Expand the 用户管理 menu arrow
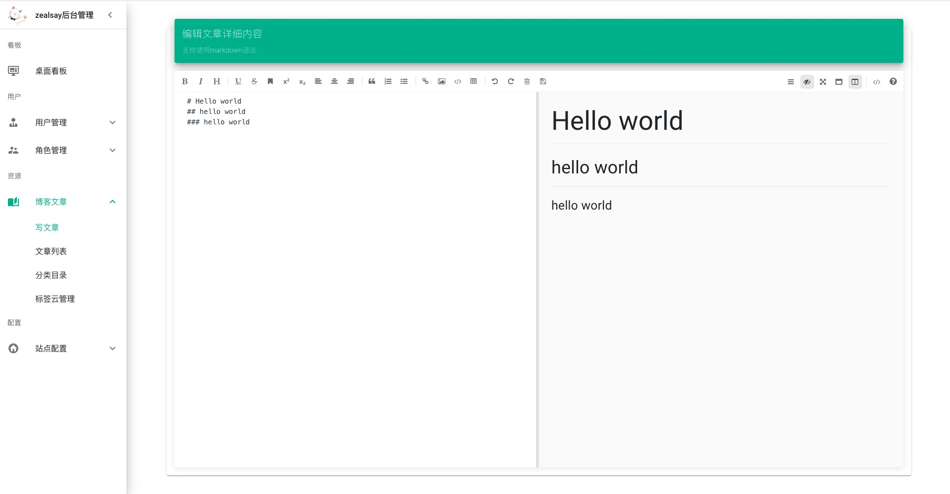The image size is (950, 494). click(113, 122)
